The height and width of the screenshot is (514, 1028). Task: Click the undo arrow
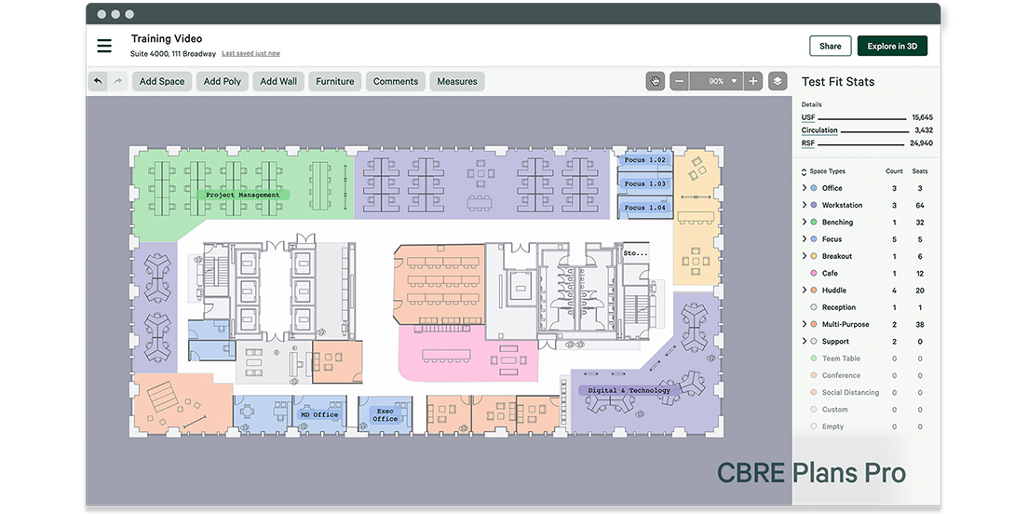coord(98,82)
